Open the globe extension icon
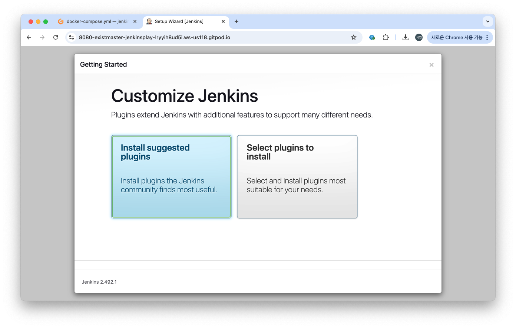 tap(372, 37)
